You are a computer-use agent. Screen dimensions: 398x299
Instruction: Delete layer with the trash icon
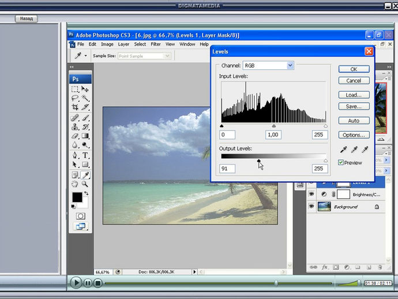click(380, 267)
